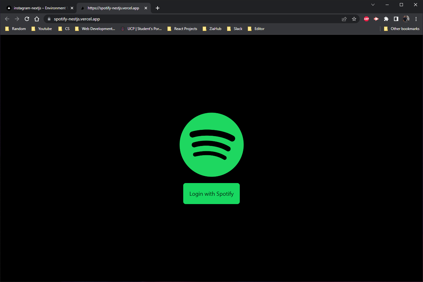Reload the page with the refresh icon
The image size is (423, 282).
[27, 19]
